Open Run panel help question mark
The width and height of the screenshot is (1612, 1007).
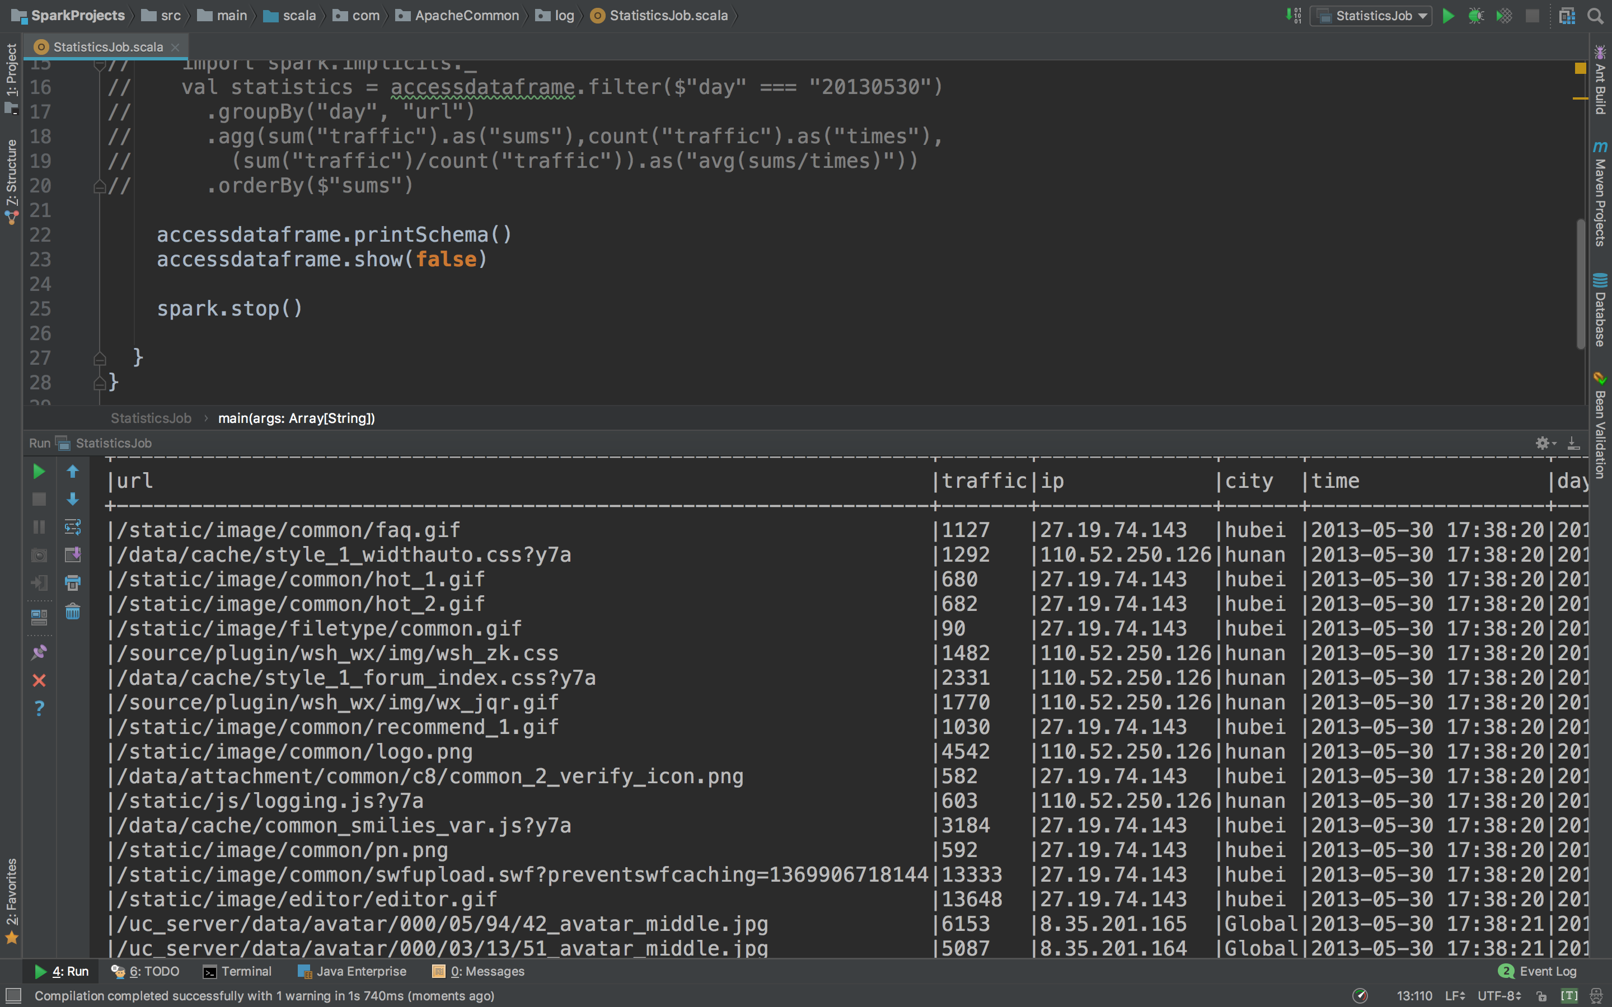pyautogui.click(x=39, y=708)
